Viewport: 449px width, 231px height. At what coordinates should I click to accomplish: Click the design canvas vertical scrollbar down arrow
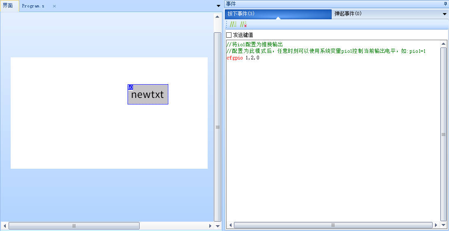pyautogui.click(x=218, y=226)
